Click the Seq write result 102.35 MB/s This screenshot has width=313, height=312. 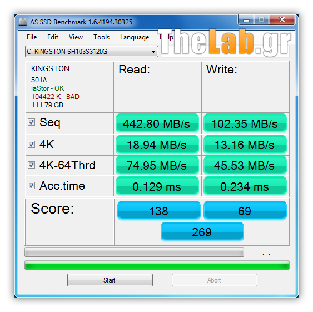245,123
